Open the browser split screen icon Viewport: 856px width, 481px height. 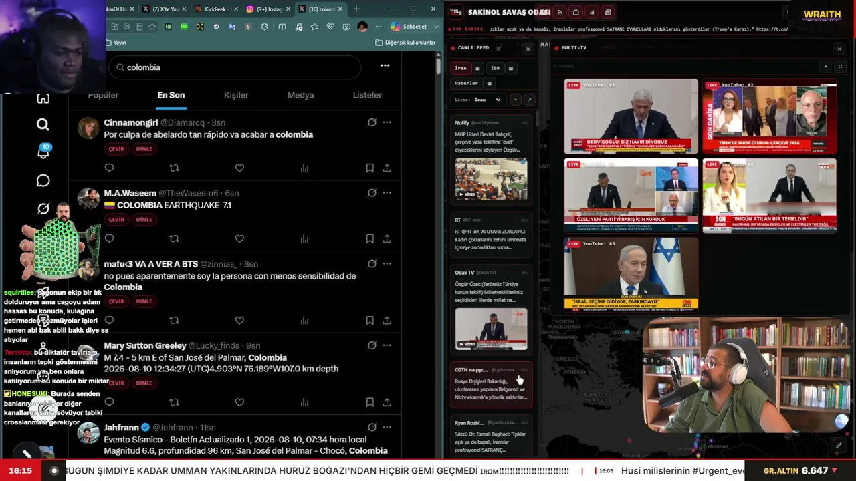tap(282, 27)
